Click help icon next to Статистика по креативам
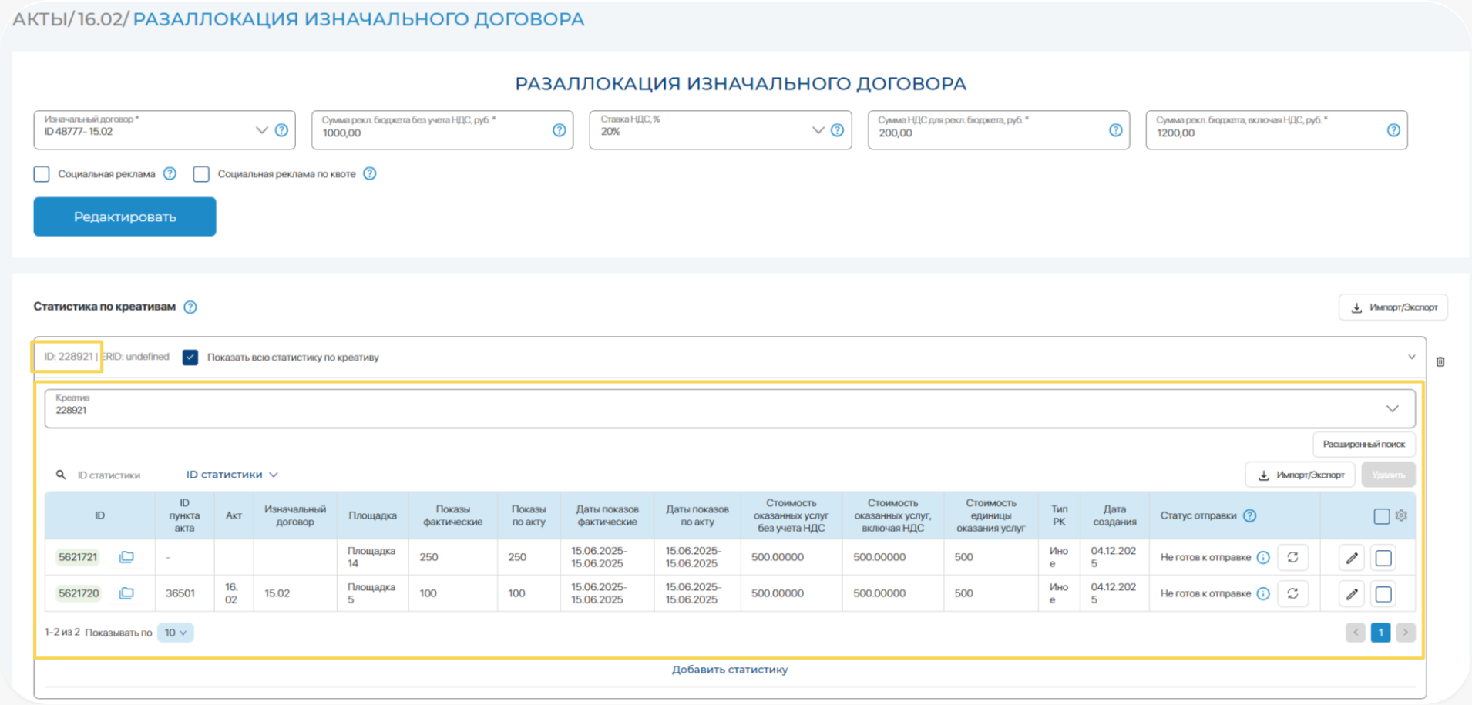 190,307
